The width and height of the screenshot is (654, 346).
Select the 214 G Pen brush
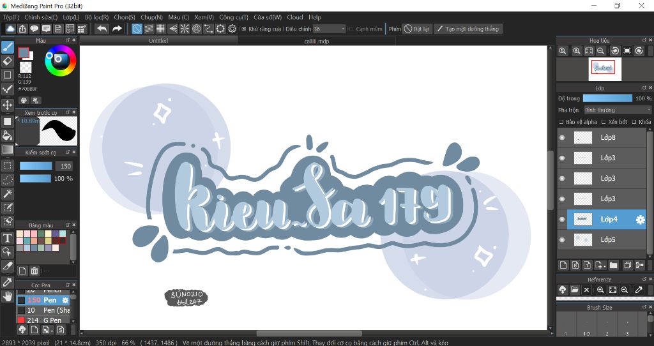pos(43,320)
